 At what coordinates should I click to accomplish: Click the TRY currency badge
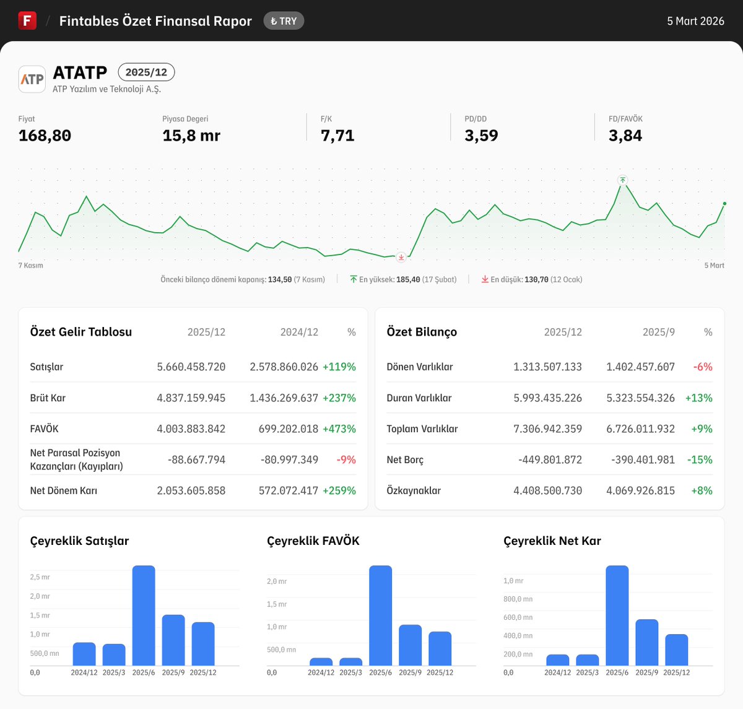284,21
